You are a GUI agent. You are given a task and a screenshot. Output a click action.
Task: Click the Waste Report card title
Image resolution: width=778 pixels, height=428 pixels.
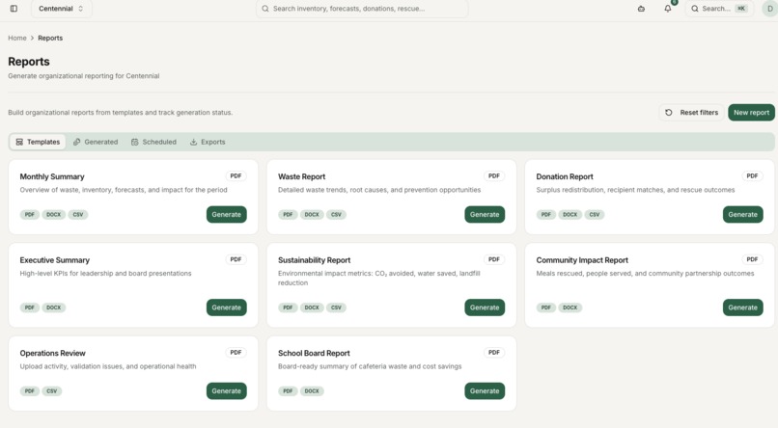[302, 176]
